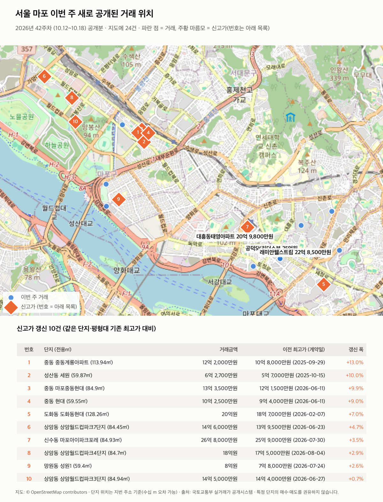Open record-high marker 10 on the map
The width and height of the screenshot is (383, 502).
[75, 121]
